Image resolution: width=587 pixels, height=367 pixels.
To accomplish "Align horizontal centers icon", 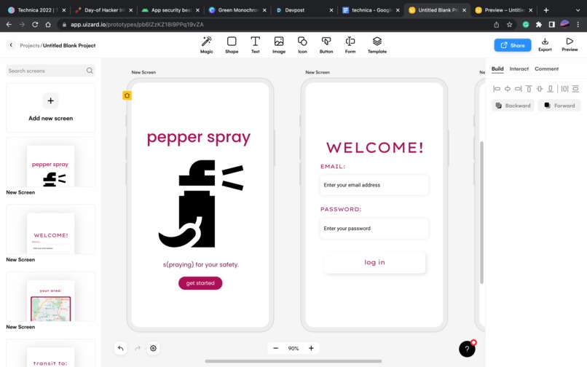I will coord(508,89).
